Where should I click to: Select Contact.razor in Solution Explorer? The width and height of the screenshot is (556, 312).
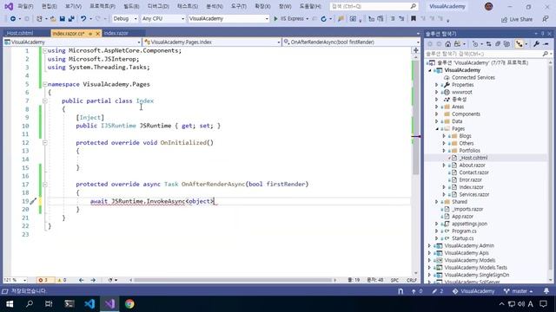click(x=473, y=172)
